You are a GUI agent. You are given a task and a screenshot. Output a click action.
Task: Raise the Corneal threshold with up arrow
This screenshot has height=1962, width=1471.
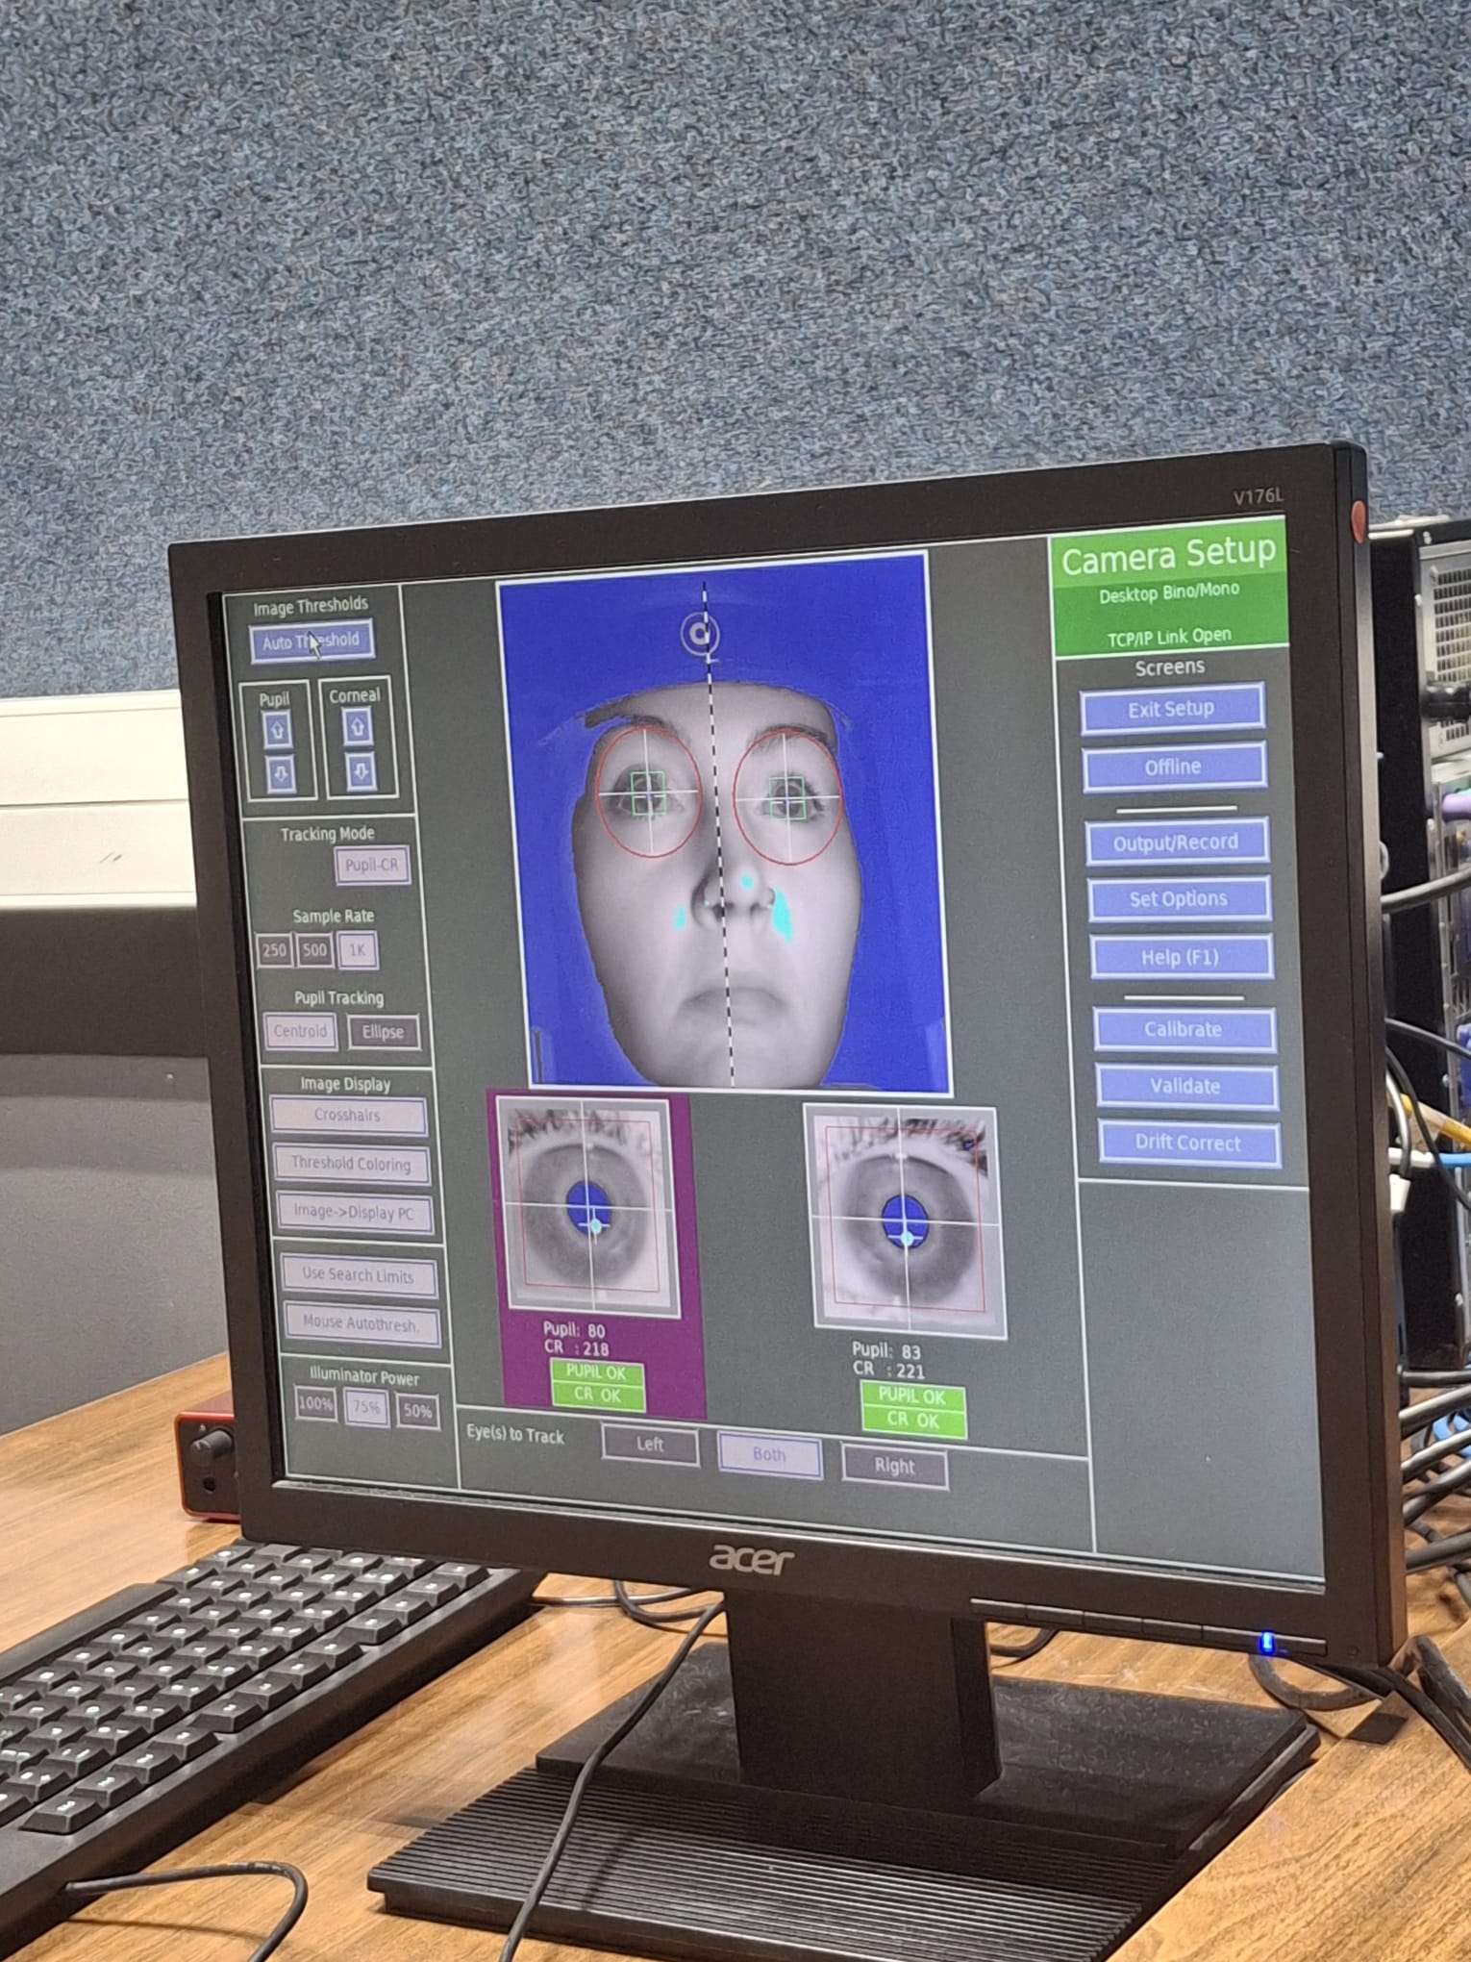coord(358,728)
